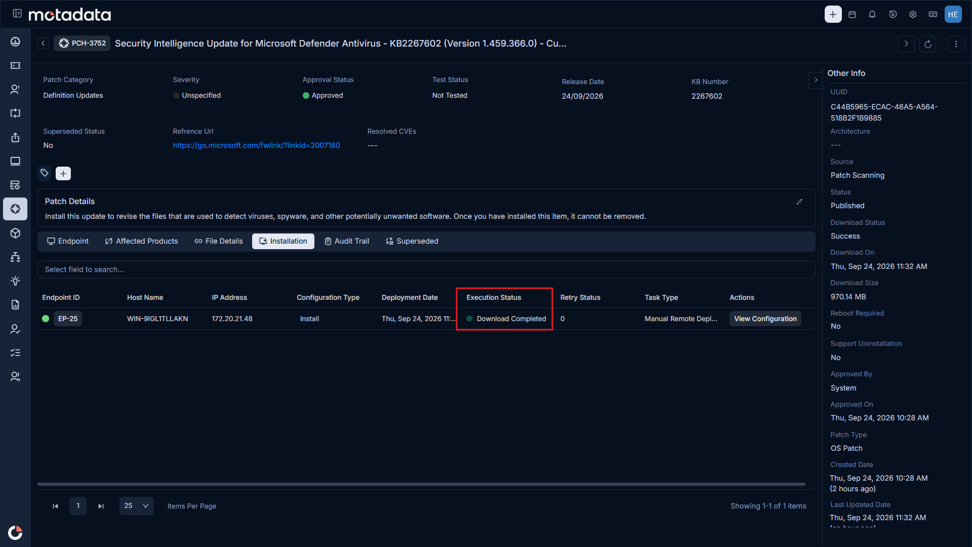
Task: Go to next patch with right chevron
Action: click(906, 44)
